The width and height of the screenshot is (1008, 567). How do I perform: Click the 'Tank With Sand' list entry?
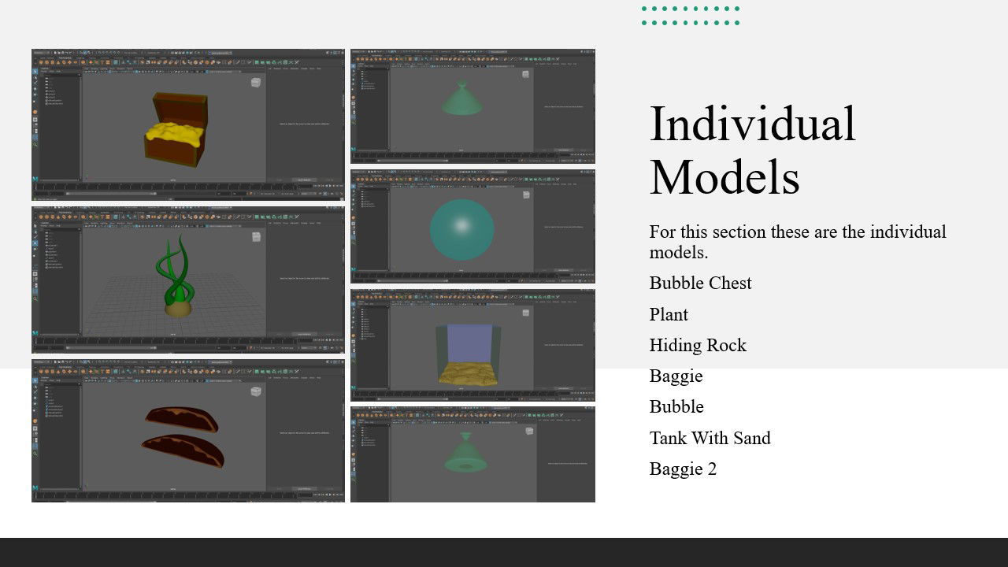click(x=710, y=438)
